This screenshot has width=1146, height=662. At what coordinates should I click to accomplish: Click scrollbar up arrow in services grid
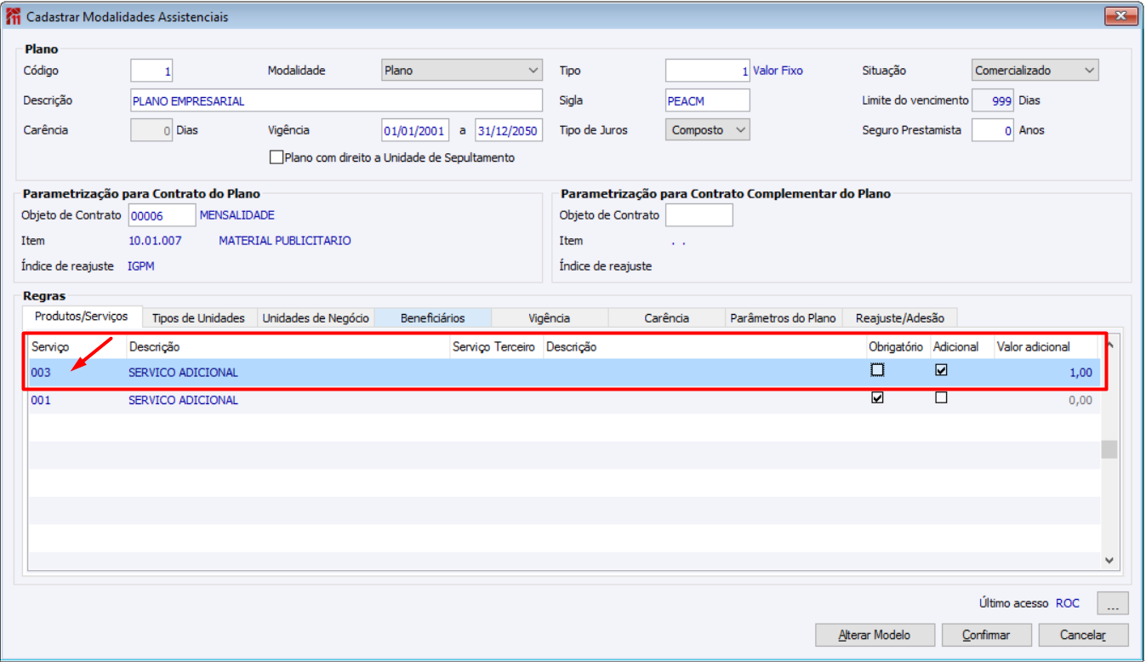click(1109, 345)
